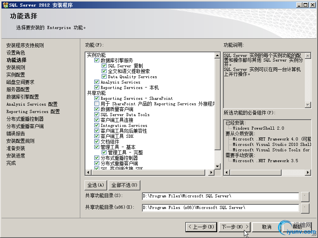The height and width of the screenshot is (238, 318).
Task: Select Microsoft .NET Framework 3.5 prerequisite
Action: point(265,161)
